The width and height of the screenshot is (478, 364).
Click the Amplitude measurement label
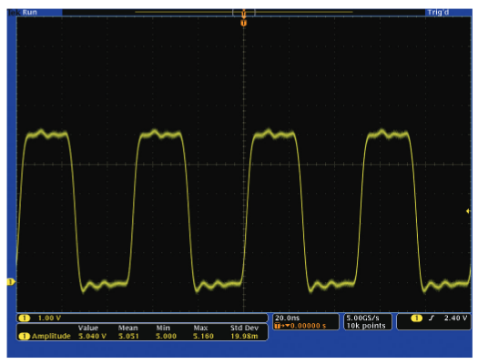tap(51, 336)
